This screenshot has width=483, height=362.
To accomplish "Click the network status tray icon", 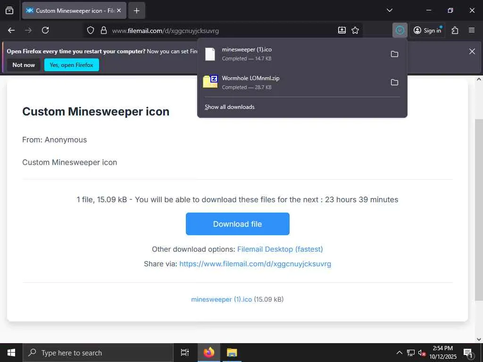I will [411, 353].
